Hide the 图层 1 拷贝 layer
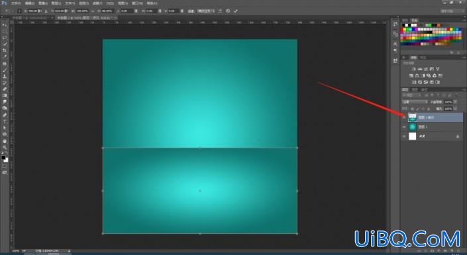Viewport: 467px width, 255px height. [404, 117]
